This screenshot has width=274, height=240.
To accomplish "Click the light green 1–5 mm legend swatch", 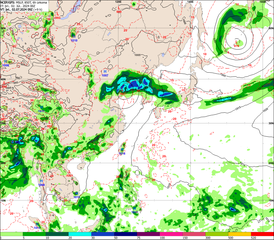I will 12,234.
